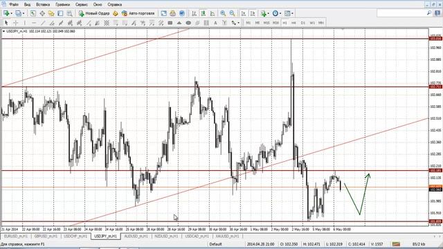Choose the triangle shape tool
The width and height of the screenshot is (443, 249).
[x=179, y=23]
